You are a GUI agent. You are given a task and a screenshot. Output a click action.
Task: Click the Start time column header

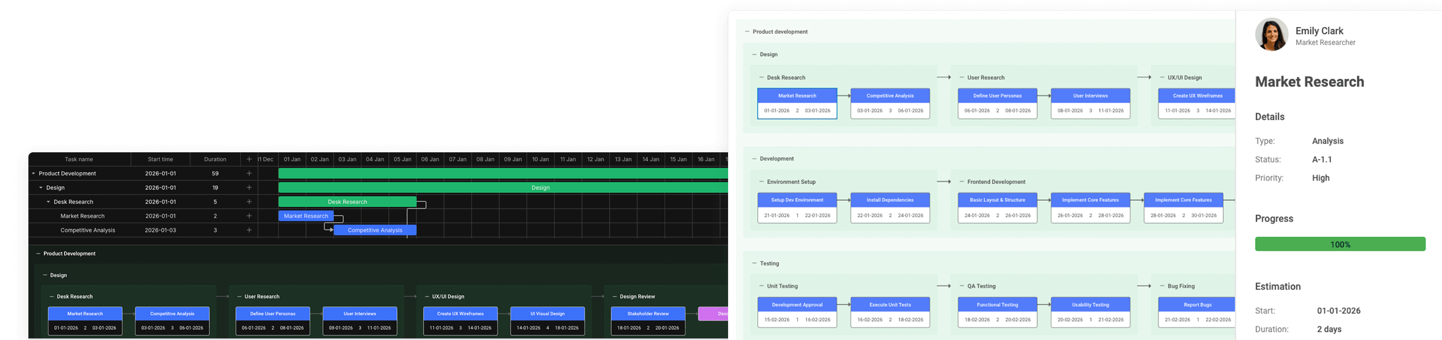tap(160, 159)
